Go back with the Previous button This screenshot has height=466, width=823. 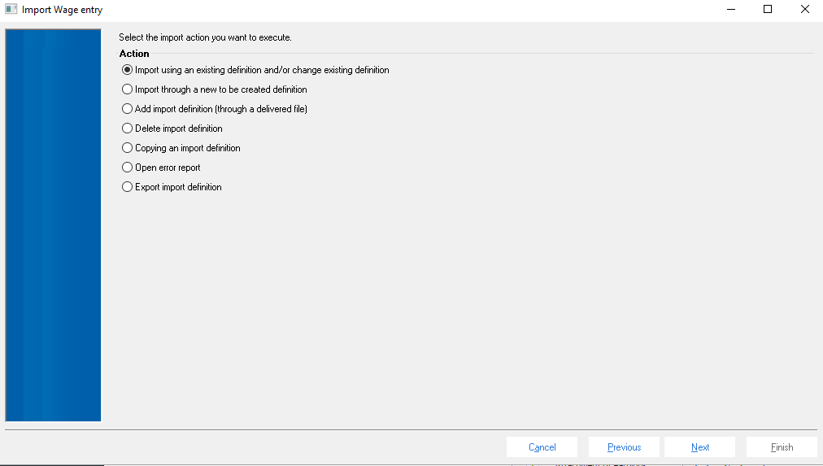[x=624, y=447]
